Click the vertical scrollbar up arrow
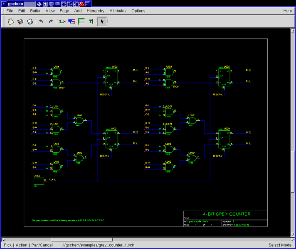The image size is (296, 249). point(293,31)
